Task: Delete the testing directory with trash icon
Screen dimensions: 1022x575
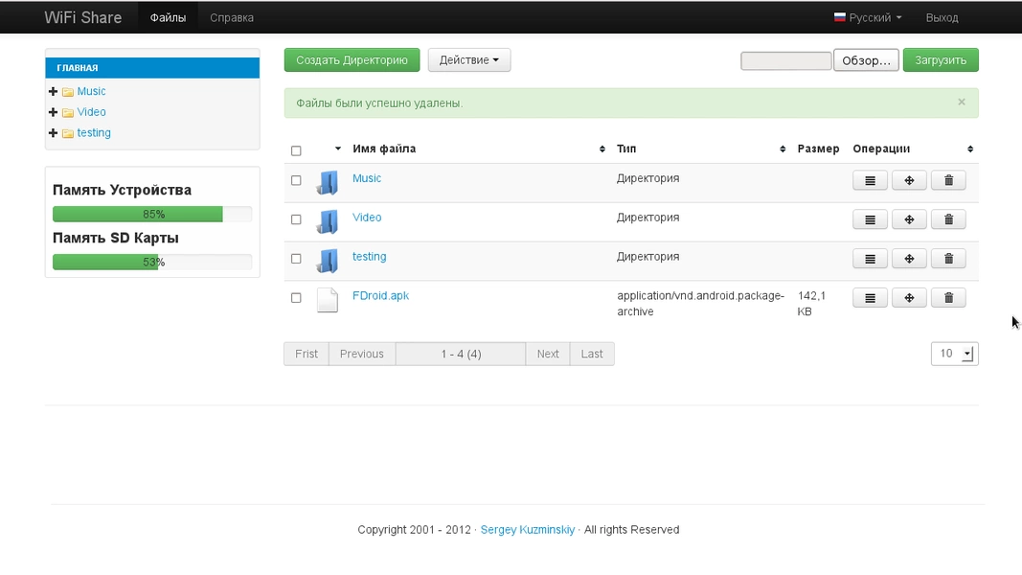Action: click(x=948, y=259)
